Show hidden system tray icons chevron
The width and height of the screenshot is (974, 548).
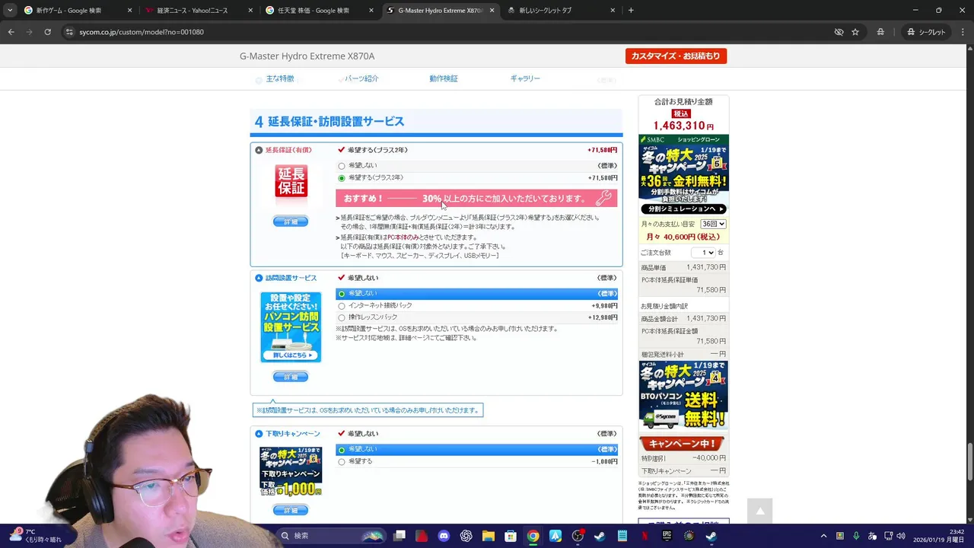(x=823, y=536)
